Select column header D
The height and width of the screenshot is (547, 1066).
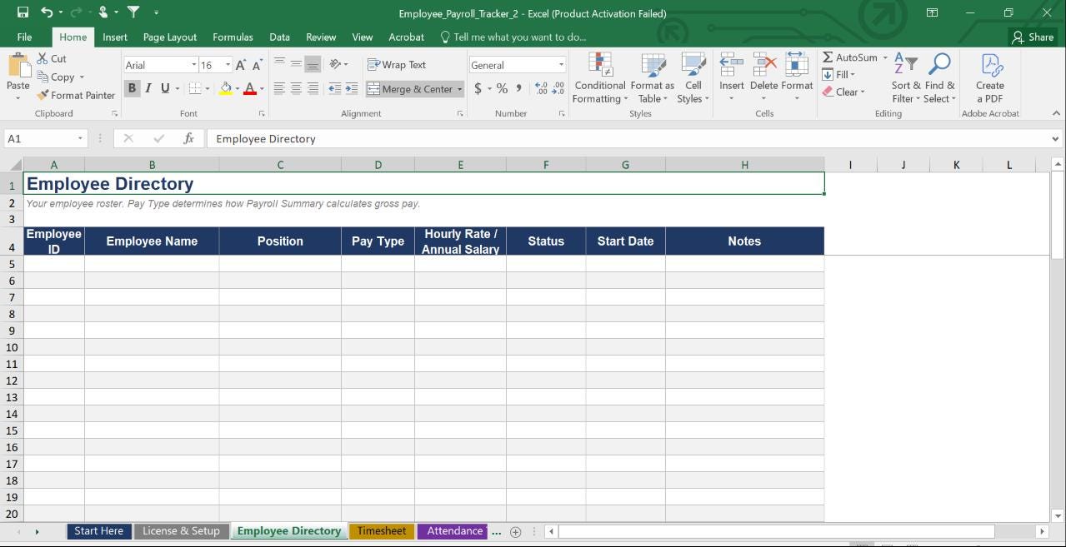click(x=378, y=165)
